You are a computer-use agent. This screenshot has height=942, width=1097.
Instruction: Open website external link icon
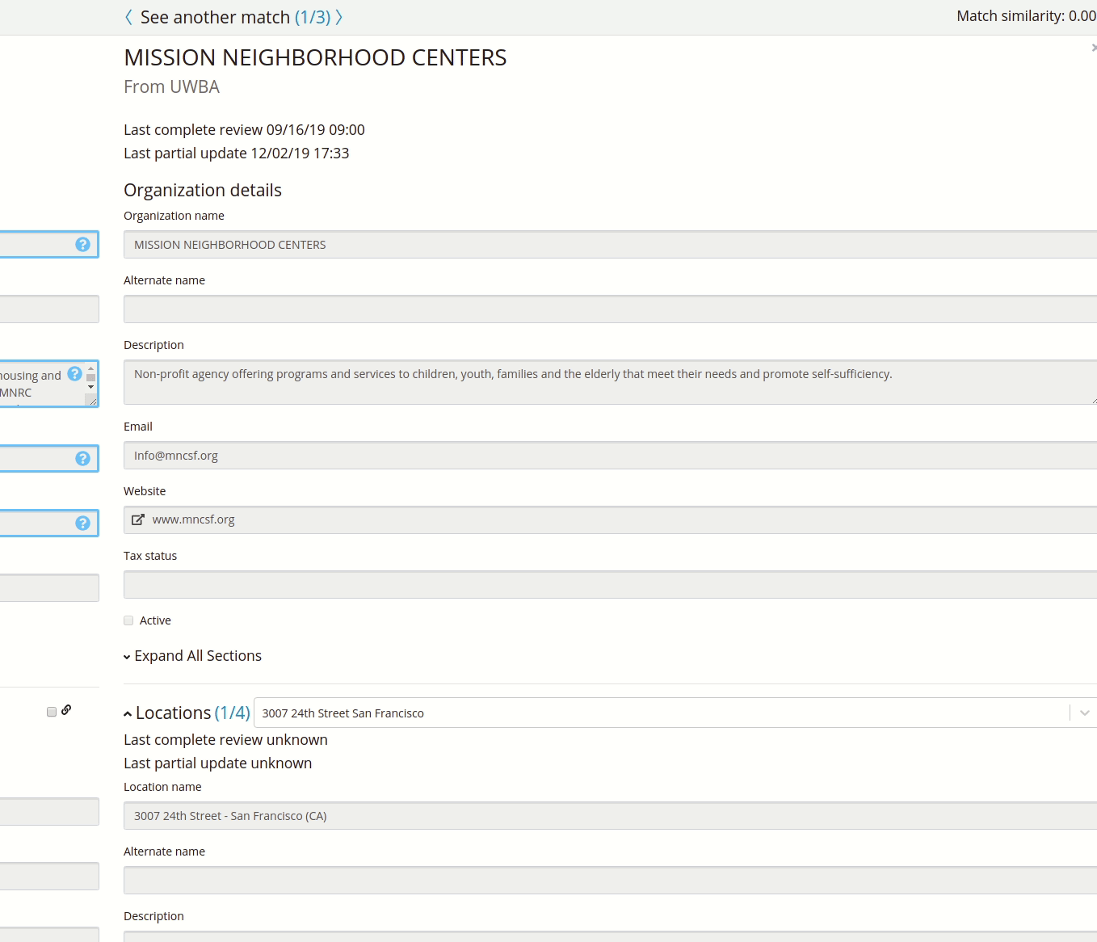tap(138, 519)
